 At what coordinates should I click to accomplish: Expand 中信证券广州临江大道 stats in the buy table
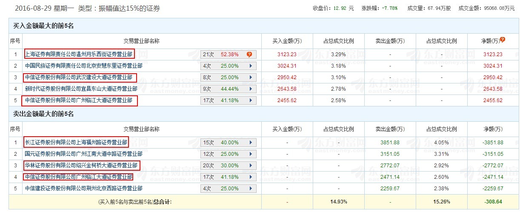pyautogui.click(x=251, y=100)
